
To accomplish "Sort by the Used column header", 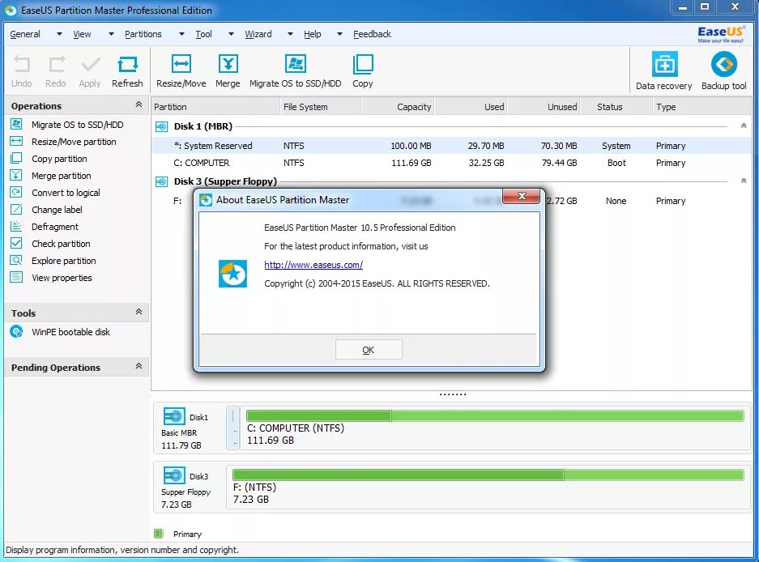I will point(471,107).
